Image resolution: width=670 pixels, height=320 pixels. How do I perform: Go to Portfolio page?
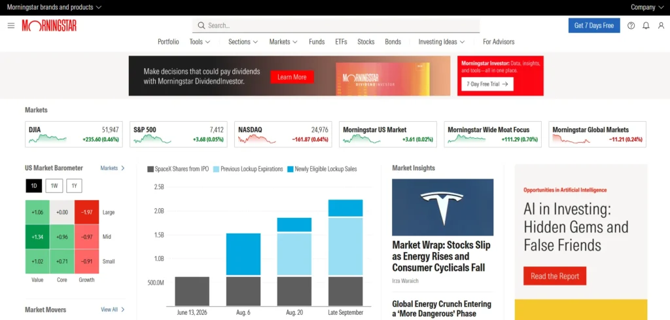tap(168, 42)
